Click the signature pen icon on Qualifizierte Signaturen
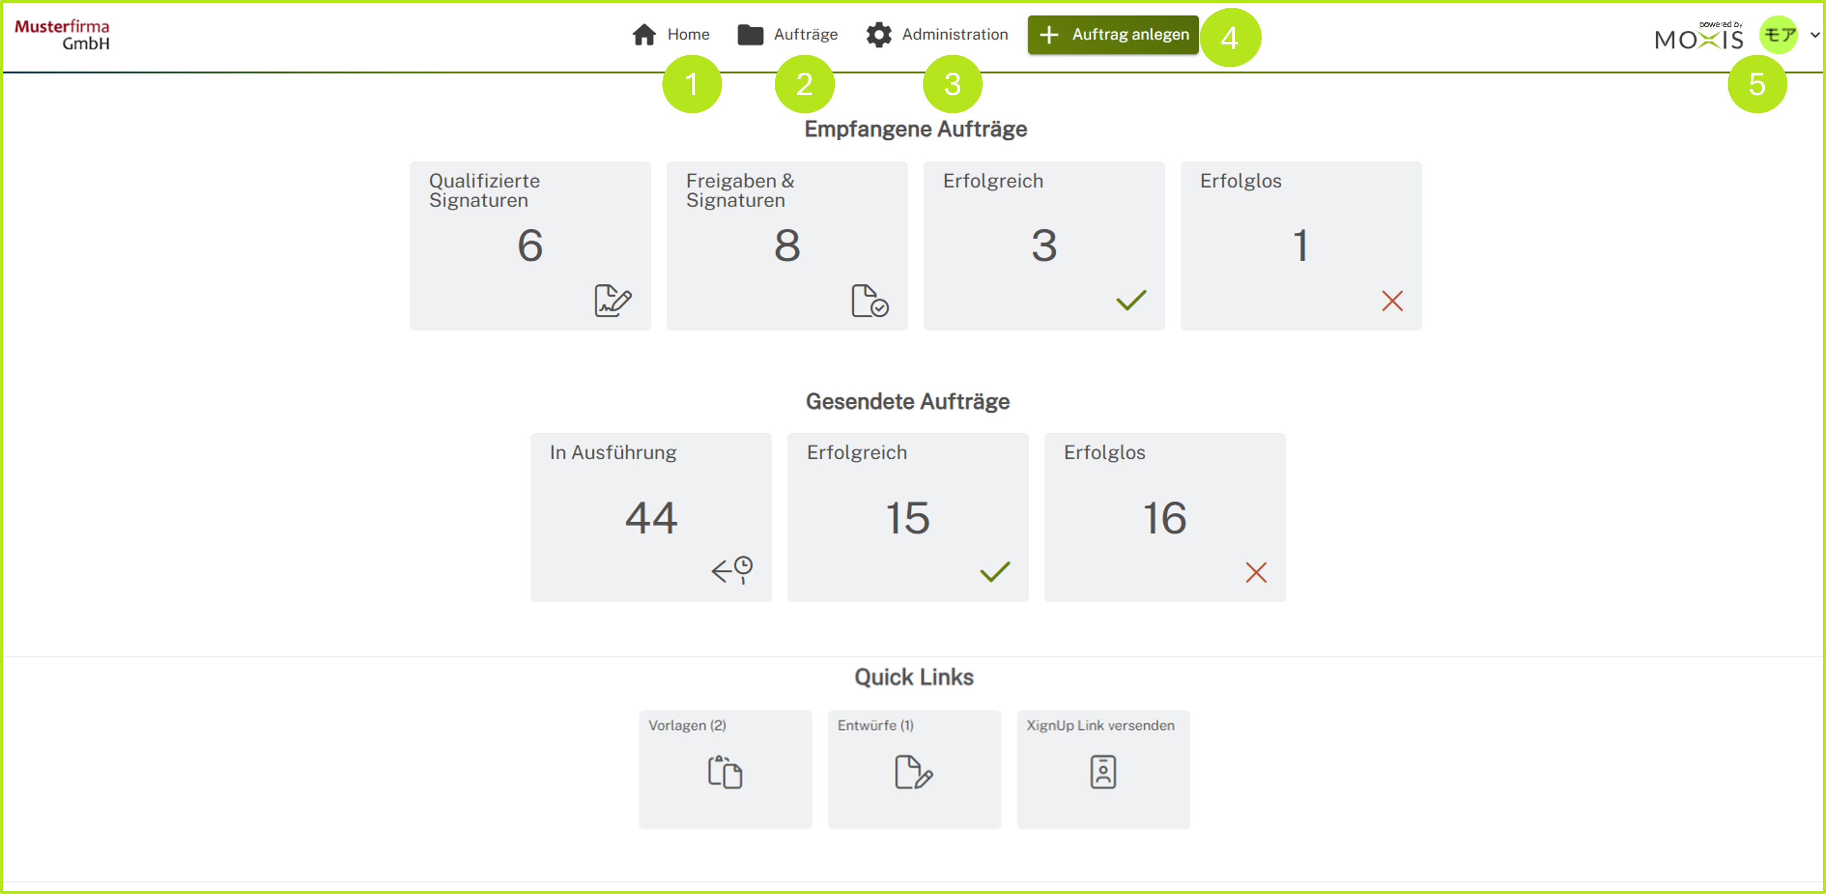Viewport: 1826px width, 894px height. coord(613,300)
